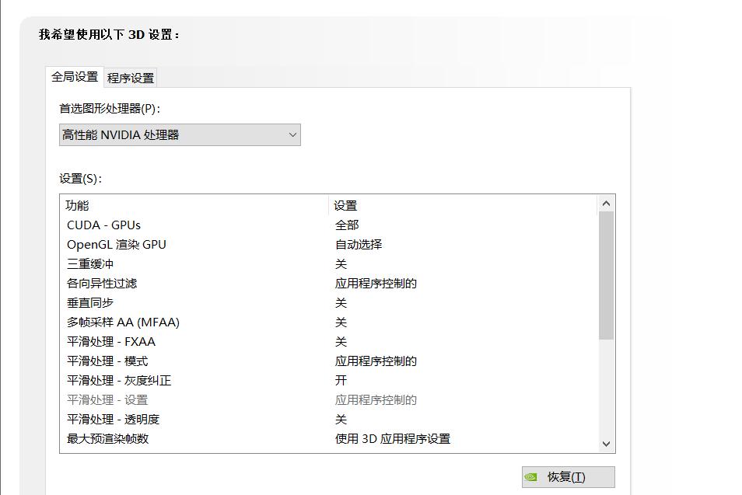Click the 设置 column header
This screenshot has height=495, width=742.
tap(345, 205)
